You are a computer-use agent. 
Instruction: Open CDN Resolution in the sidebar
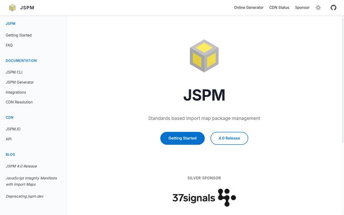(x=19, y=102)
